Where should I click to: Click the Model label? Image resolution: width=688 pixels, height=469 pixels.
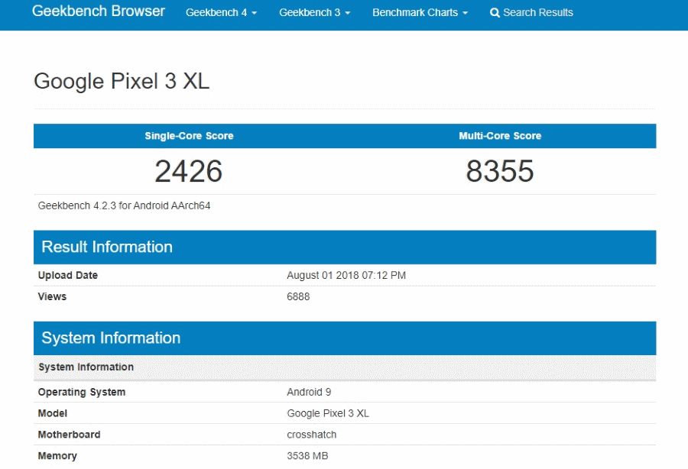pyautogui.click(x=53, y=413)
